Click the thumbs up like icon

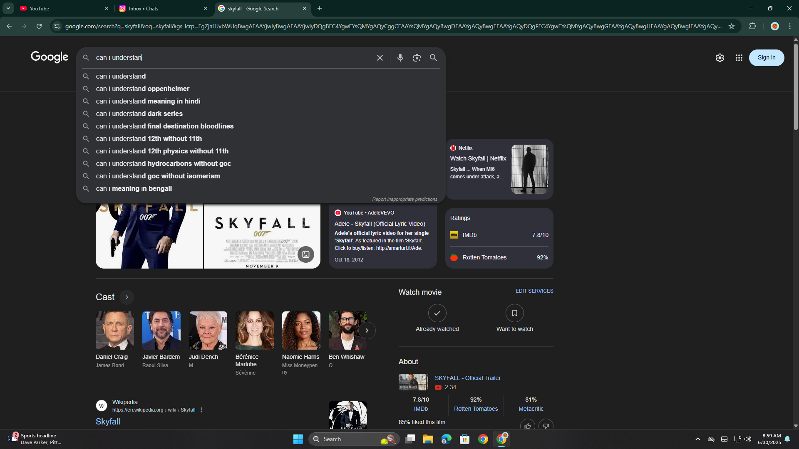pos(527,425)
